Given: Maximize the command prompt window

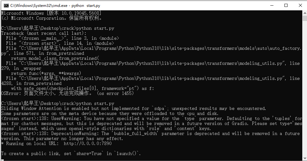Looking at the screenshot, I should click(286, 5).
